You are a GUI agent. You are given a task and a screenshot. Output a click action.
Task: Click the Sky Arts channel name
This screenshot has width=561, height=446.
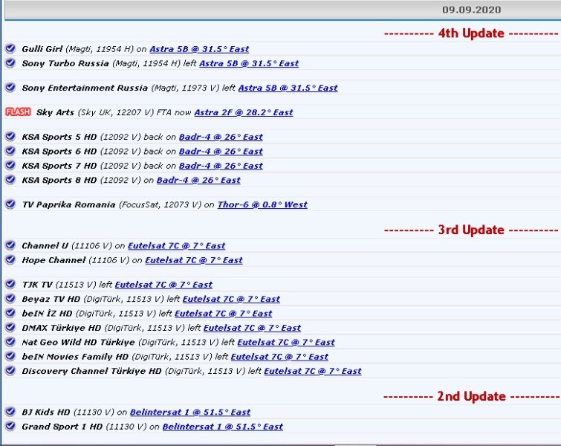tap(55, 112)
